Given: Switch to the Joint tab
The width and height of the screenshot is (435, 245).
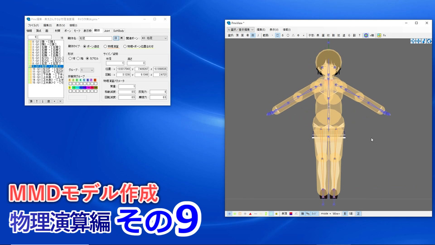Looking at the screenshot, I should point(106,30).
